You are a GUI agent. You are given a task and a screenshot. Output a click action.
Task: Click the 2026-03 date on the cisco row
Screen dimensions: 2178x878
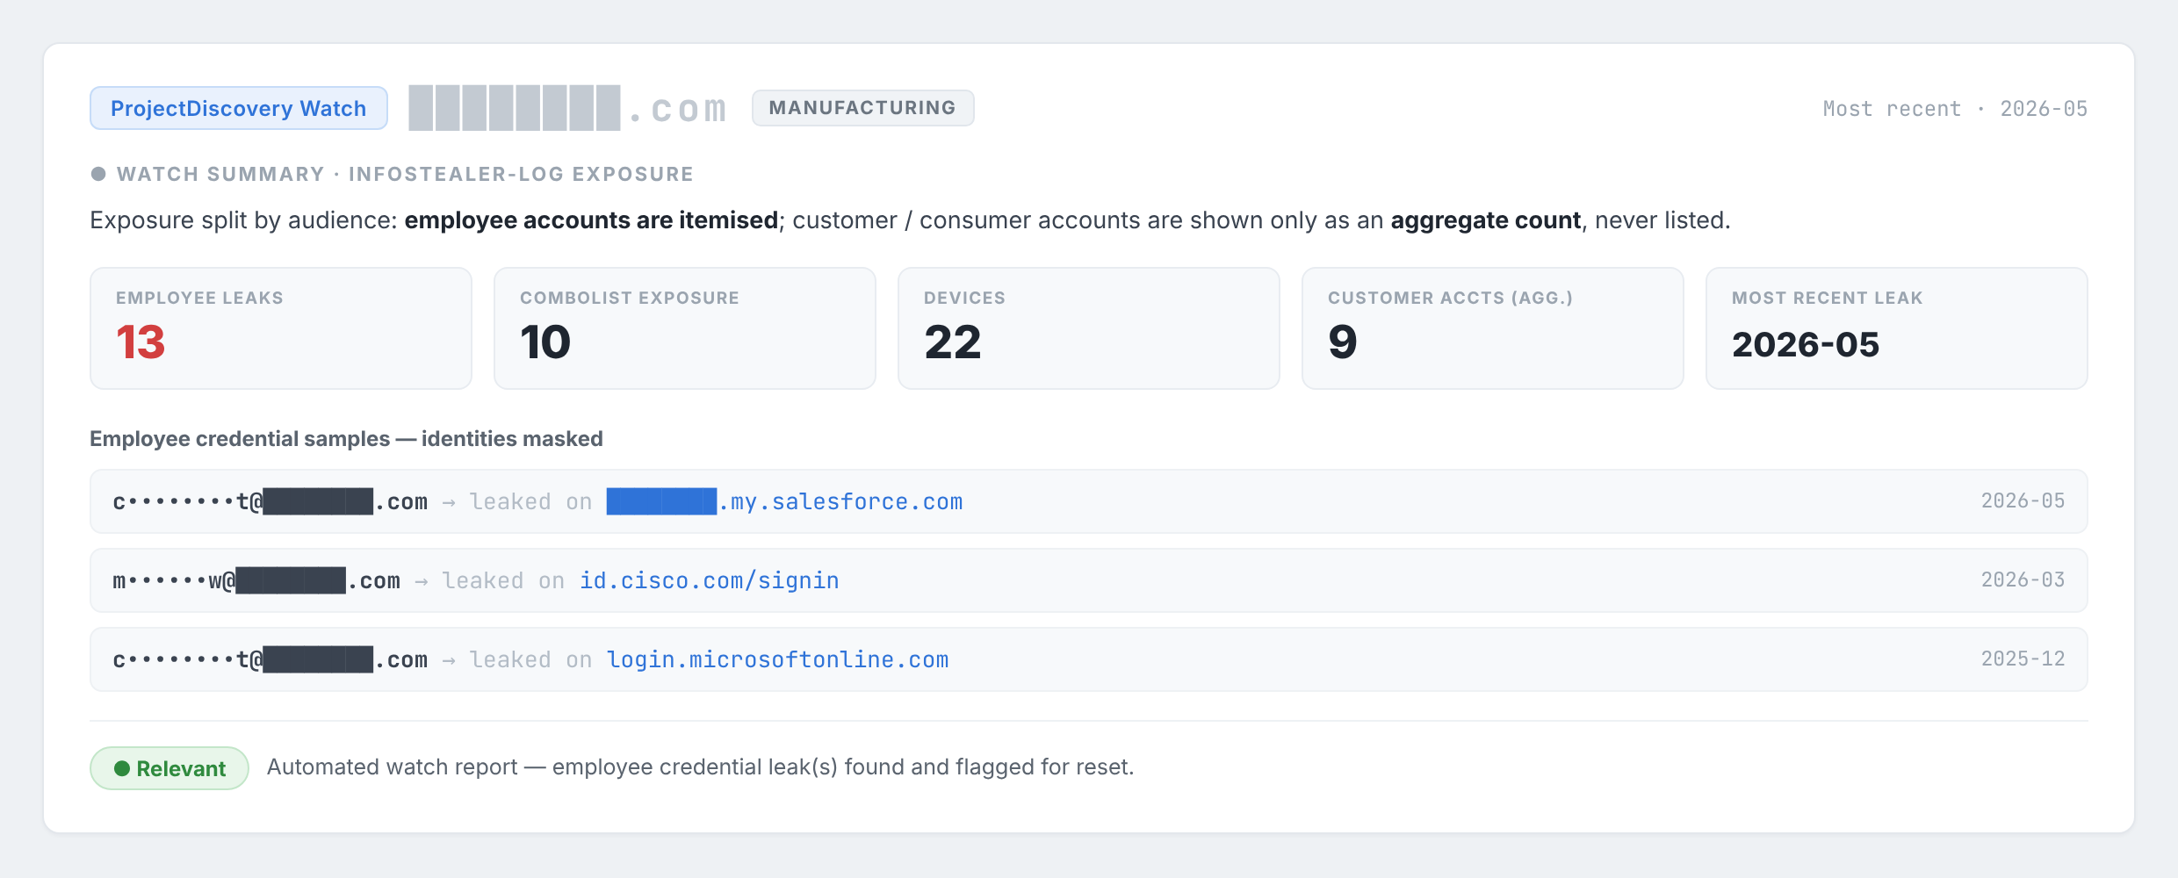(x=2023, y=579)
